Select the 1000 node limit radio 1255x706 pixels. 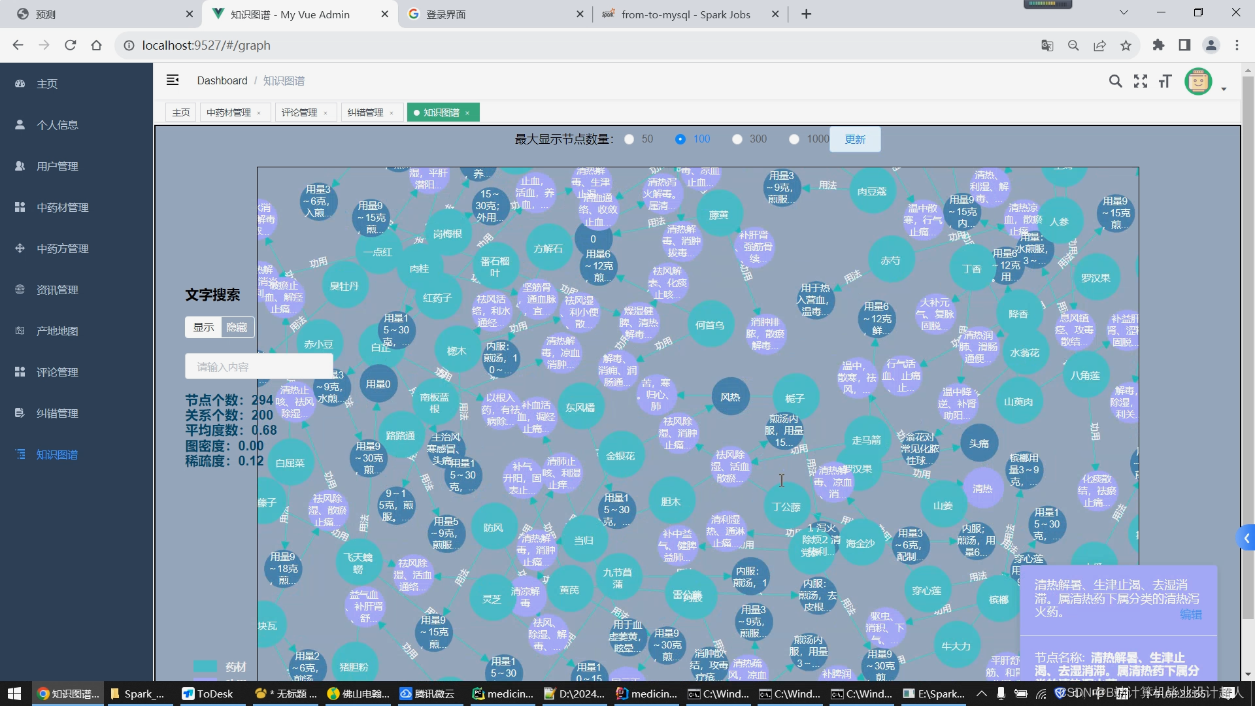(x=794, y=139)
